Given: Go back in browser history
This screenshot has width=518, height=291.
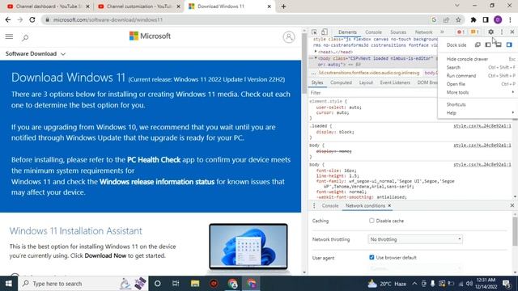Looking at the screenshot, I should click(8, 19).
